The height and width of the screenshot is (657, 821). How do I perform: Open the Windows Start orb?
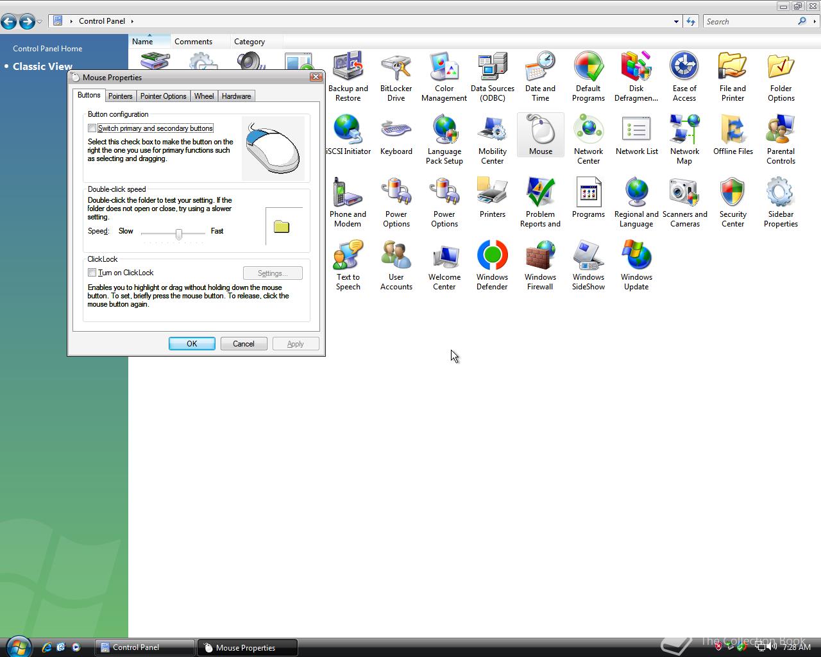pyautogui.click(x=18, y=646)
